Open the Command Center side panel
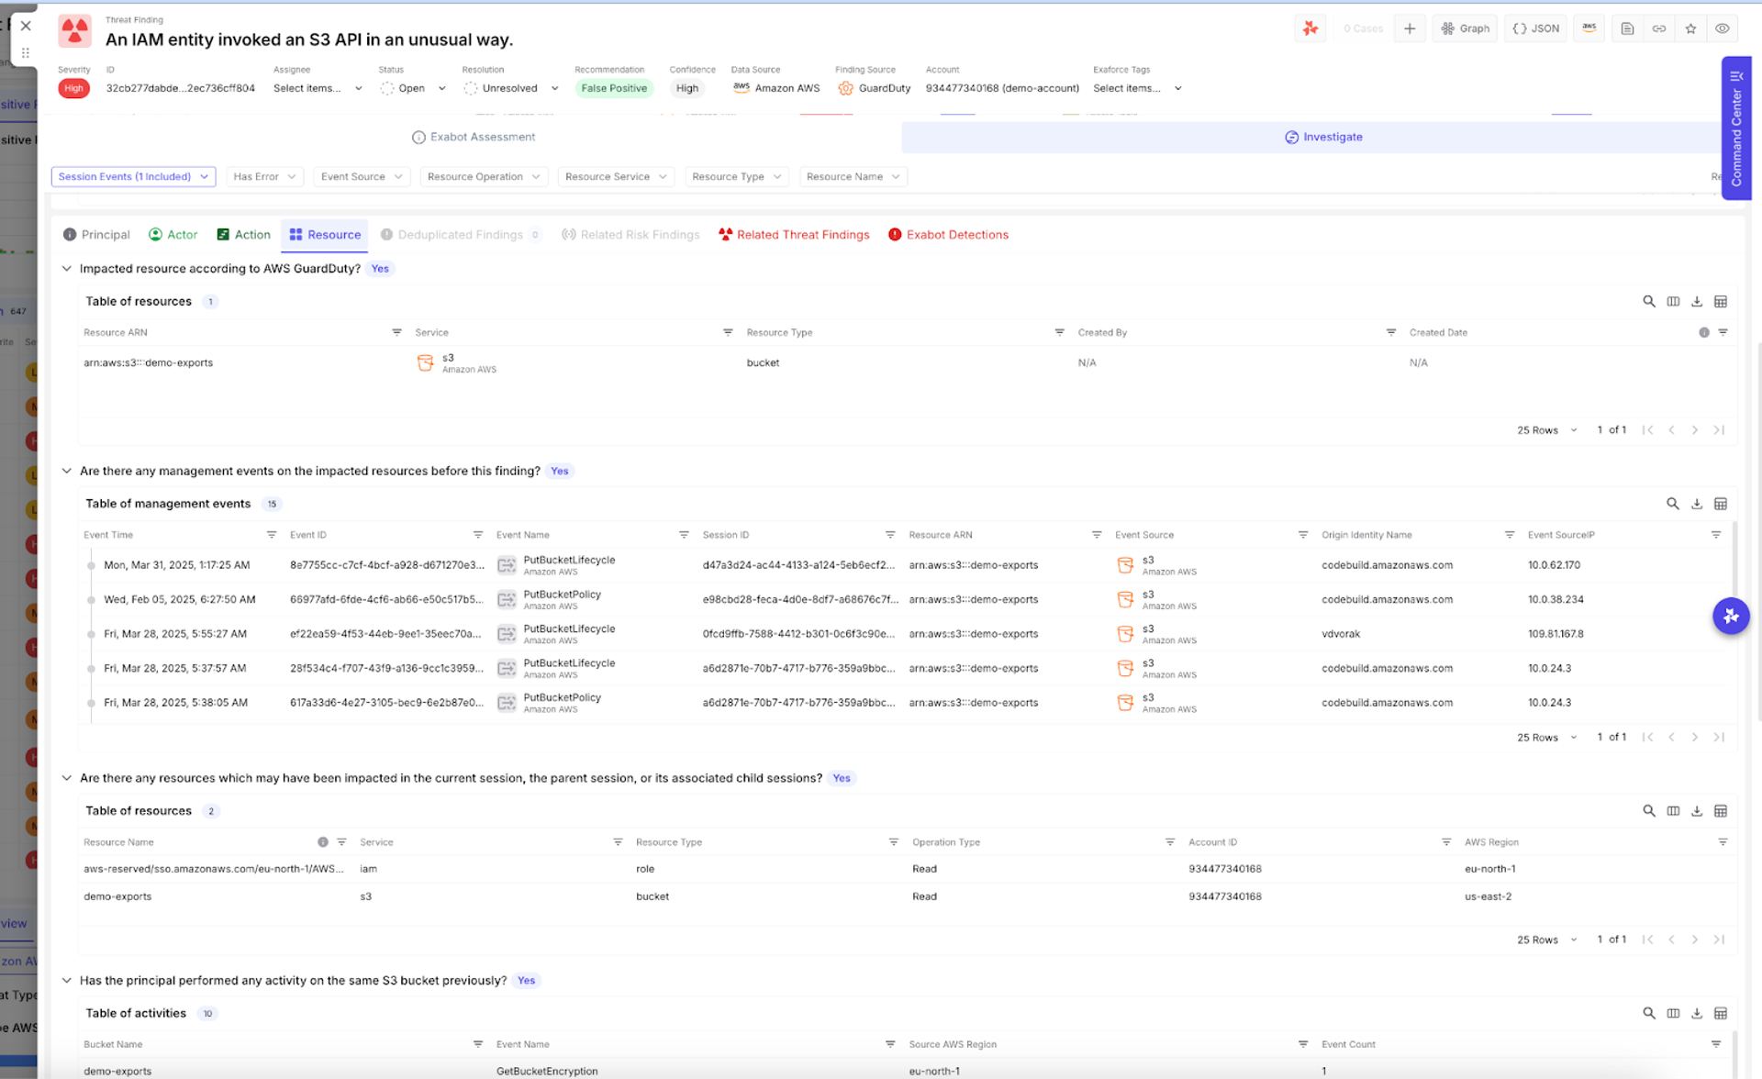The height and width of the screenshot is (1079, 1762). click(x=1736, y=128)
